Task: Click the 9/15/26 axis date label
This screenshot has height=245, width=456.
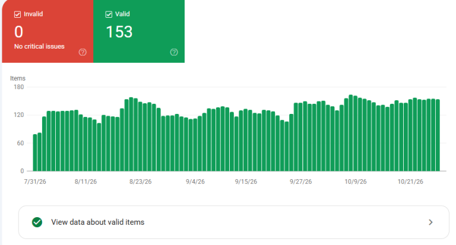Action: (x=246, y=182)
